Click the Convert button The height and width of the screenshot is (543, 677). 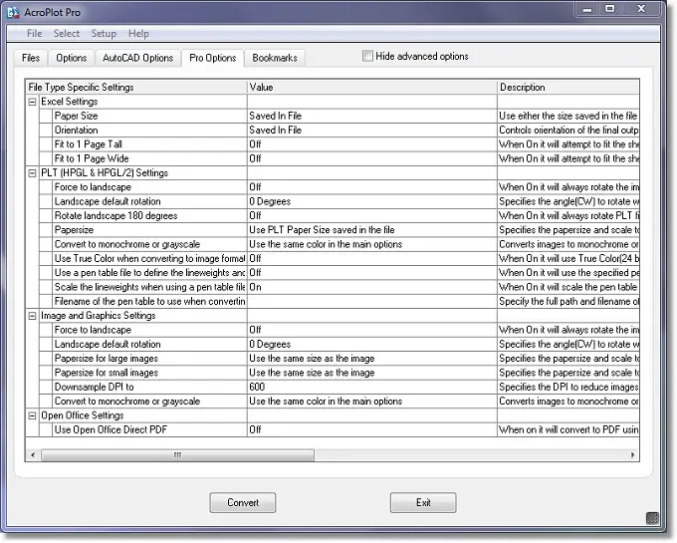[243, 502]
